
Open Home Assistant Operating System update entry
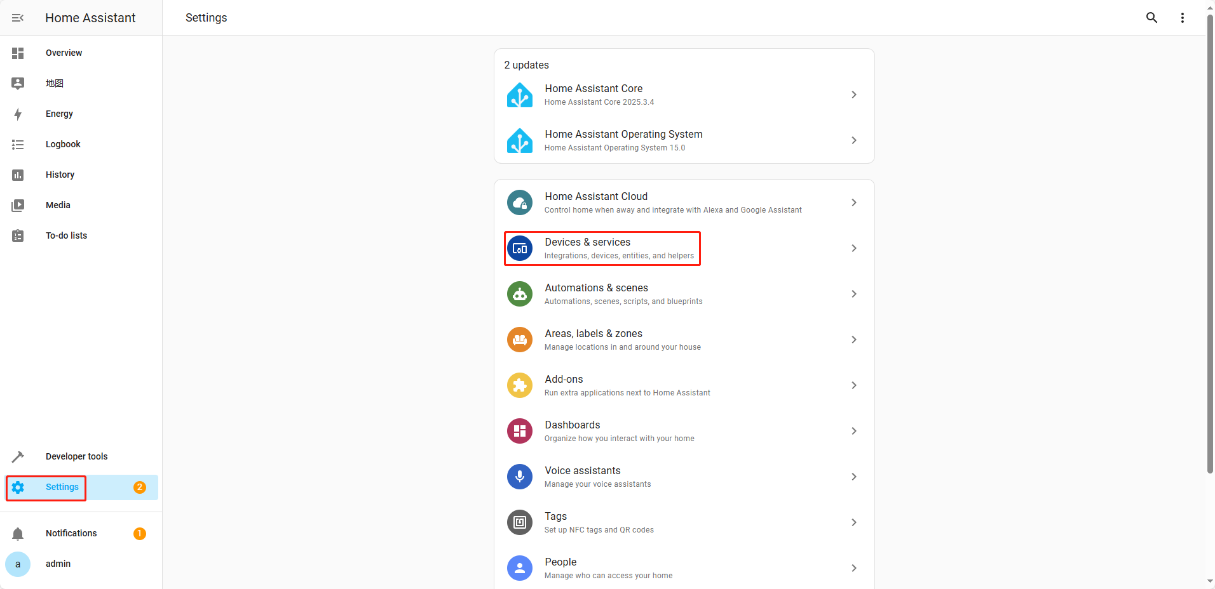(x=684, y=141)
